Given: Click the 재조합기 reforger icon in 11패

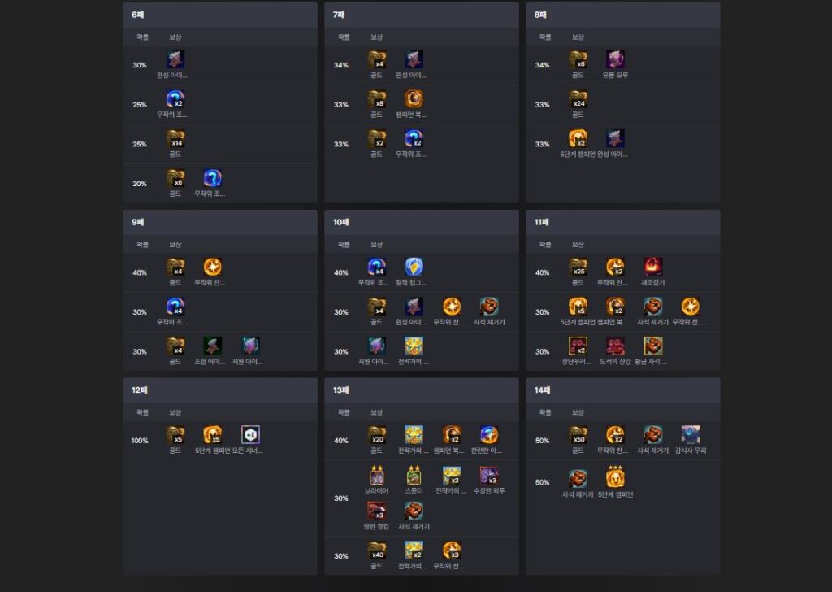Looking at the screenshot, I should (652, 268).
